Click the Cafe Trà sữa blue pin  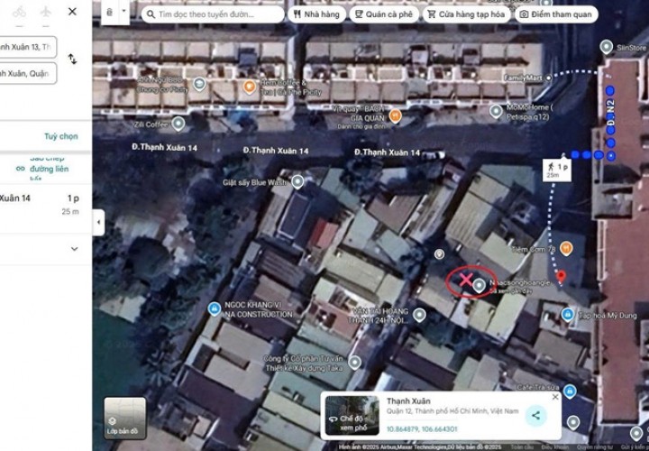[x=570, y=391]
